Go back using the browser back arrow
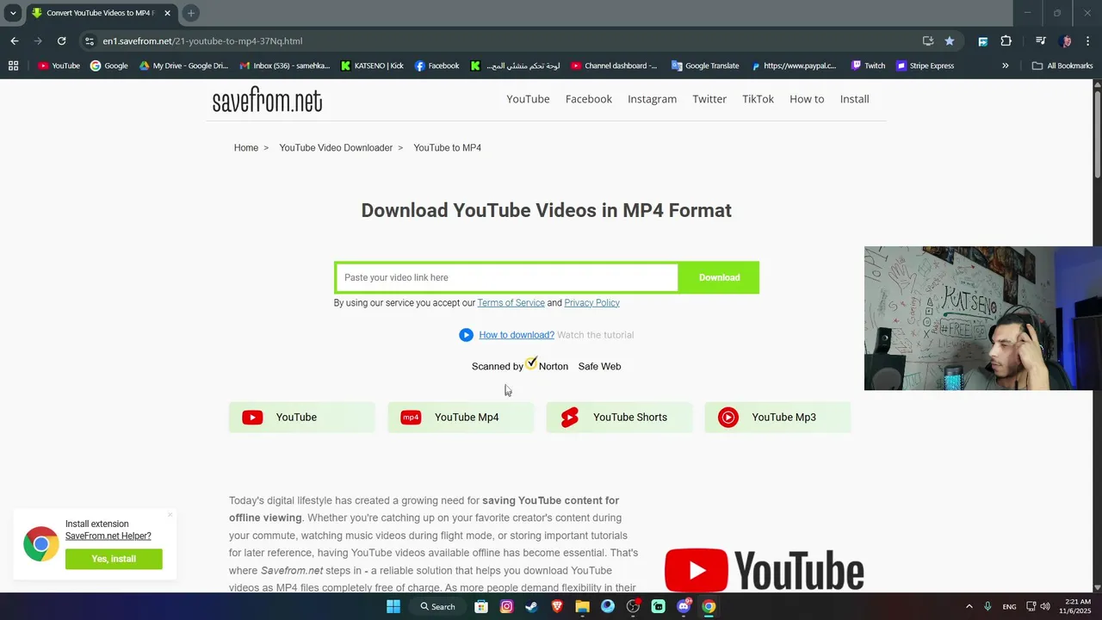The height and width of the screenshot is (620, 1102). tap(15, 40)
